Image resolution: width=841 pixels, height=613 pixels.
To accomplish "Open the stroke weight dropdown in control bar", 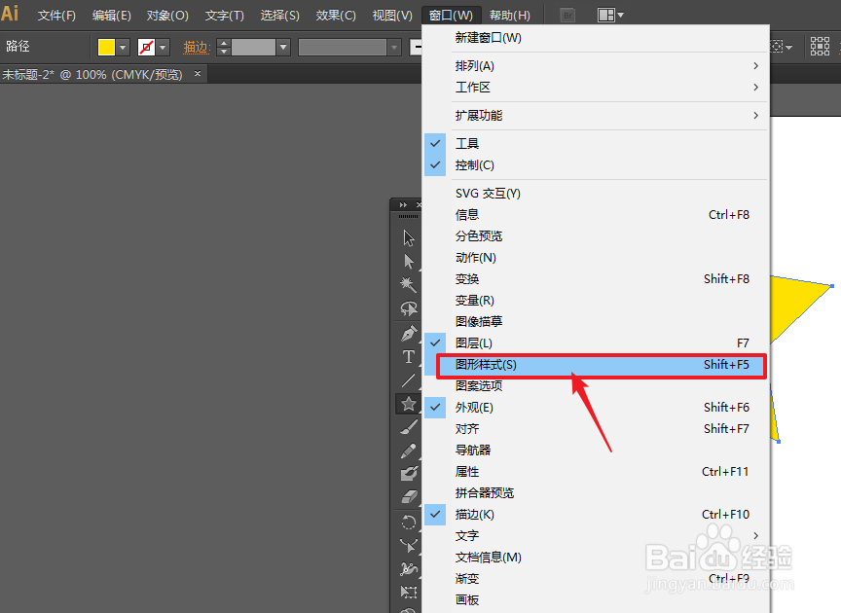I will [282, 46].
